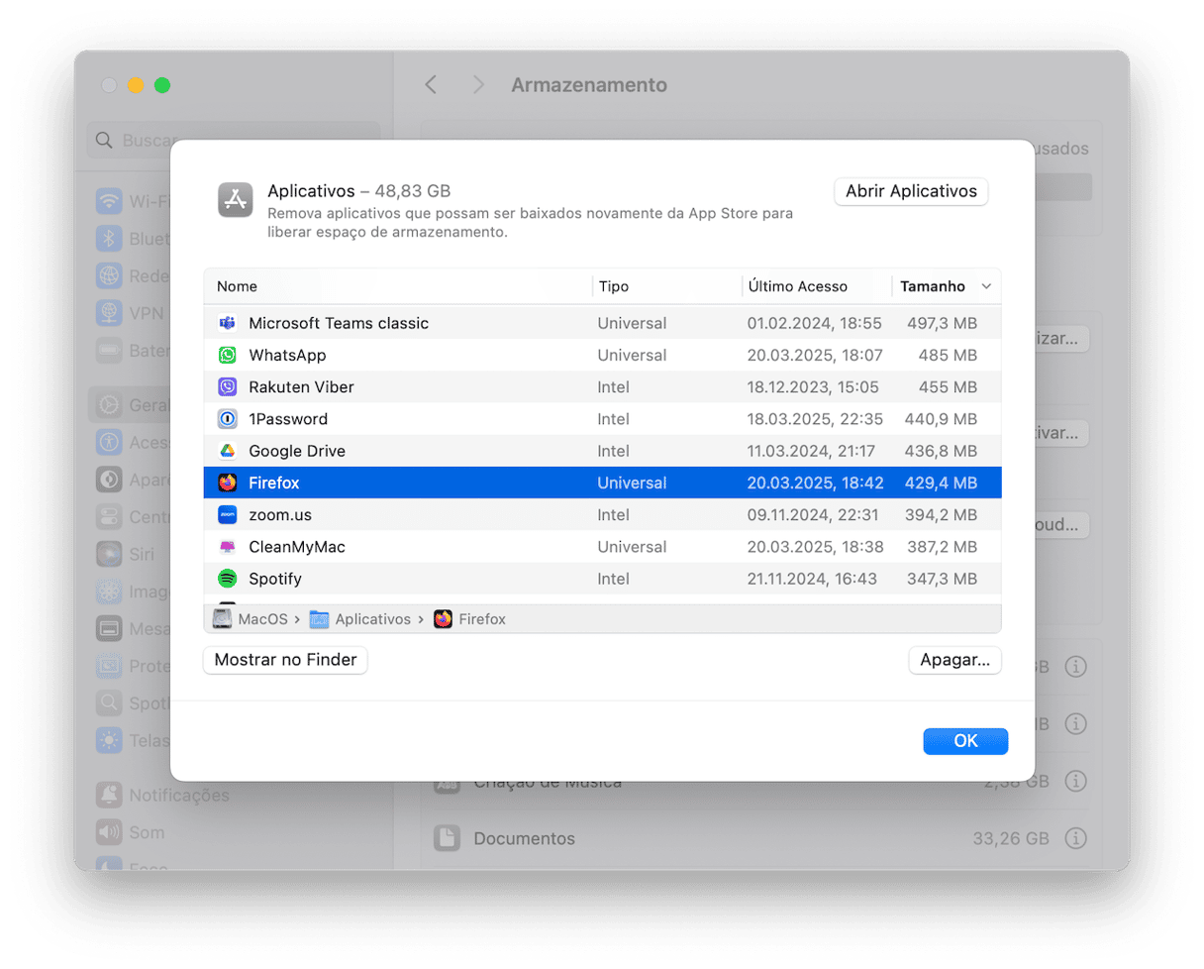The width and height of the screenshot is (1204, 969).
Task: Reveal Firefox with Mostrar no Finder
Action: click(285, 660)
